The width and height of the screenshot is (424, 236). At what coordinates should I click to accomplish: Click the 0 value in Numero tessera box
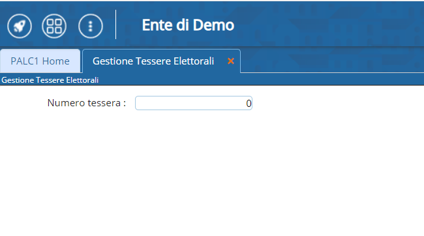click(x=249, y=104)
